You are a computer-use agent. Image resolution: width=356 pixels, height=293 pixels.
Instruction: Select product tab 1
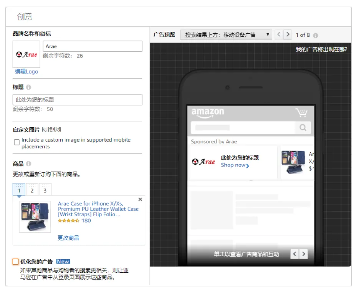[x=19, y=189]
